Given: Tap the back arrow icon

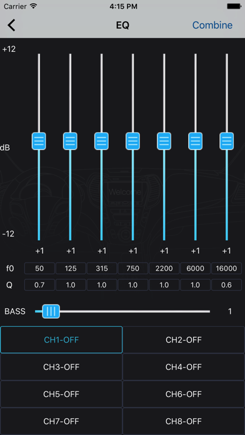Looking at the screenshot, I should pos(11,25).
